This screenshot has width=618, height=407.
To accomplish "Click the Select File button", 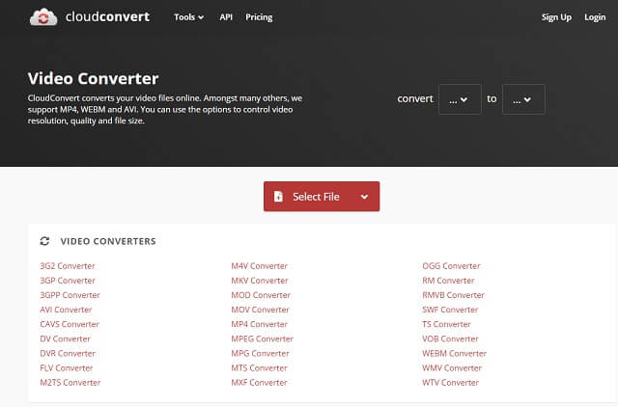I will tap(322, 197).
